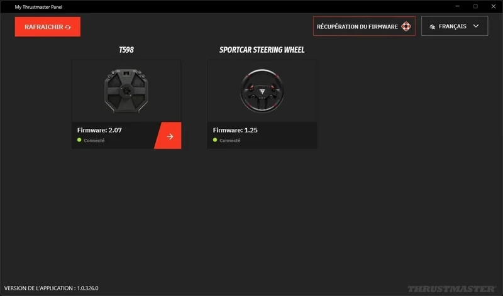The height and width of the screenshot is (296, 503).
Task: Select the T598 base thumbnail image
Action: pos(126,91)
